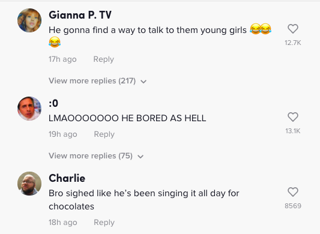
Task: Open Charlie's profile avatar
Action: click(29, 184)
